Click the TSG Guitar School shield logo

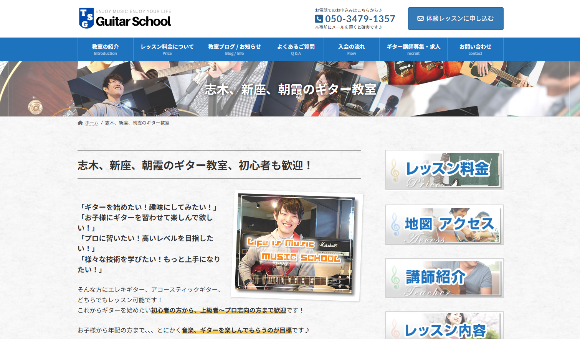pos(86,18)
